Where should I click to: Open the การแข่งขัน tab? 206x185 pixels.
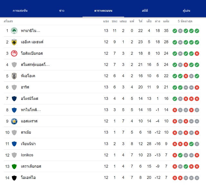[20, 11]
